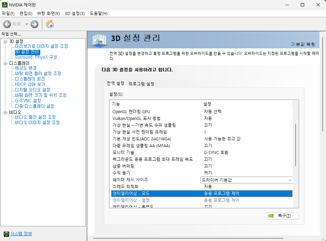Click the back arrow navigation icon
The image size is (326, 241).
(7, 24)
